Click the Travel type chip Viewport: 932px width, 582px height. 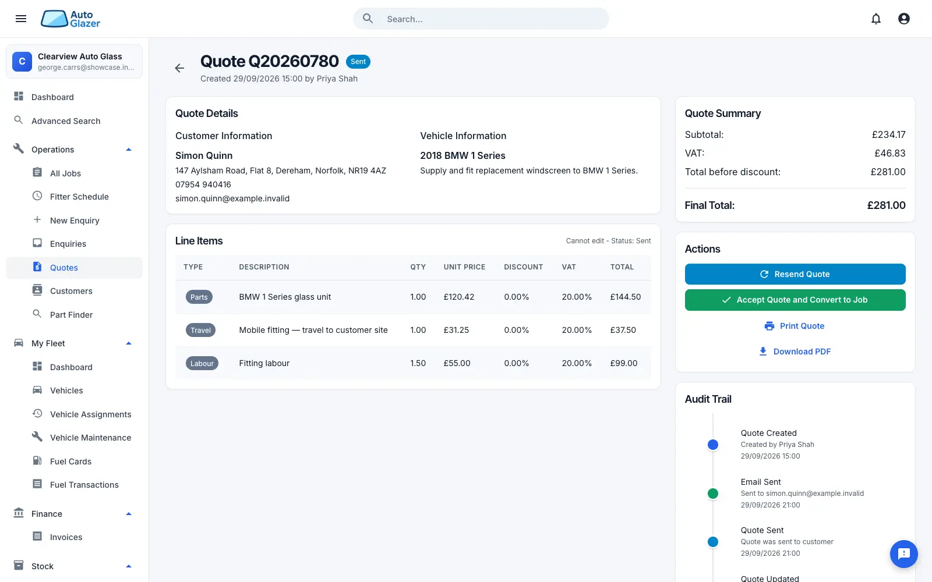point(201,330)
